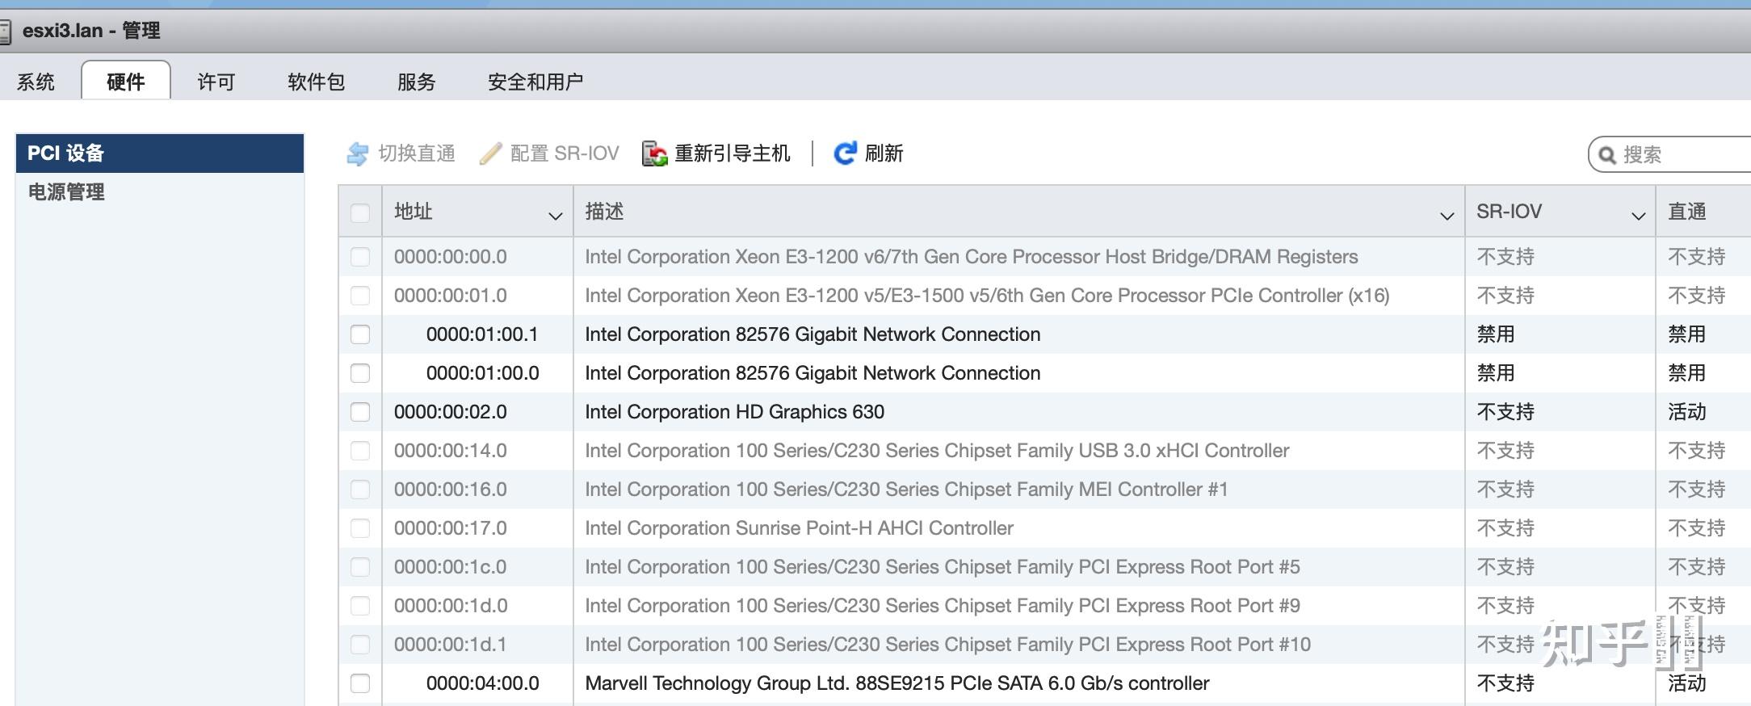Click the Toggle passthrough arrows icon
1751x706 pixels.
(x=357, y=153)
